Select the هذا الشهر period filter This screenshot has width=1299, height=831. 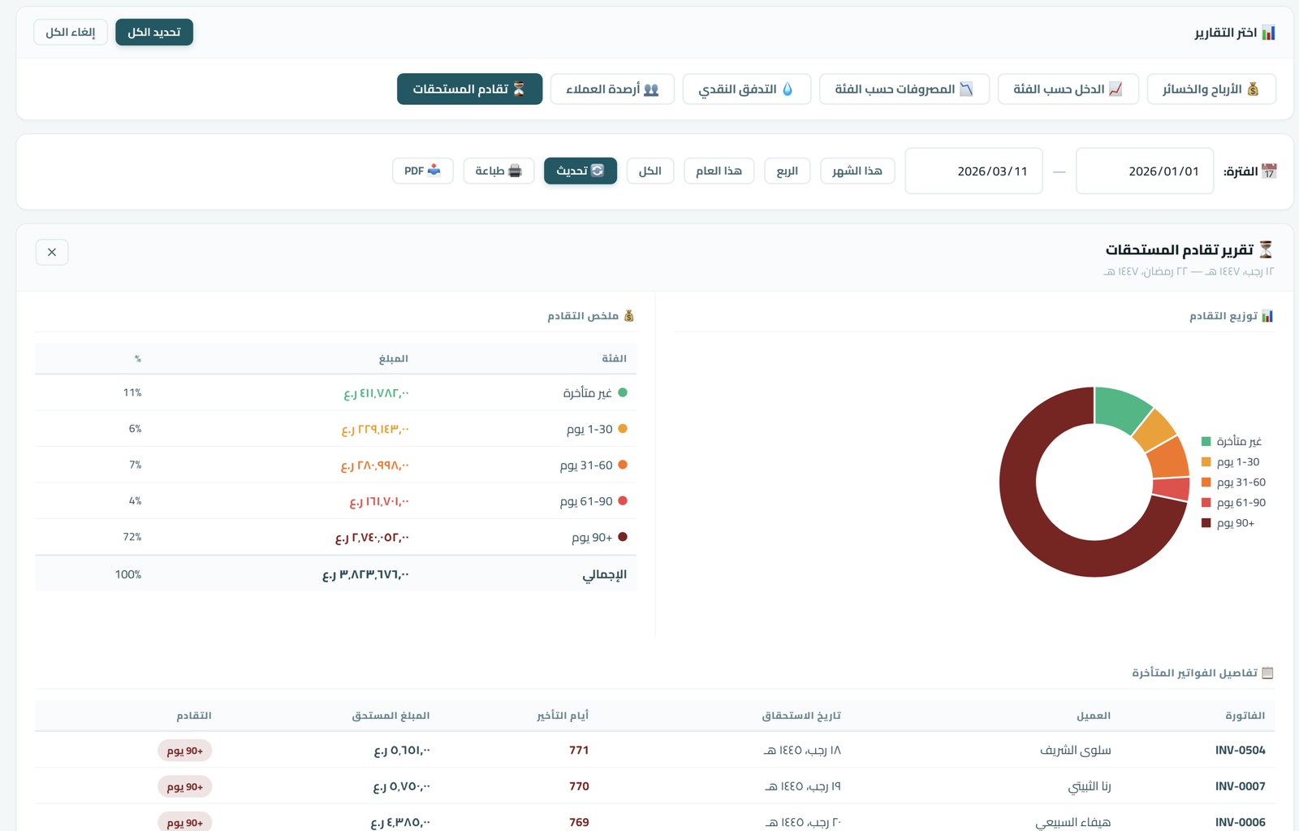(857, 171)
